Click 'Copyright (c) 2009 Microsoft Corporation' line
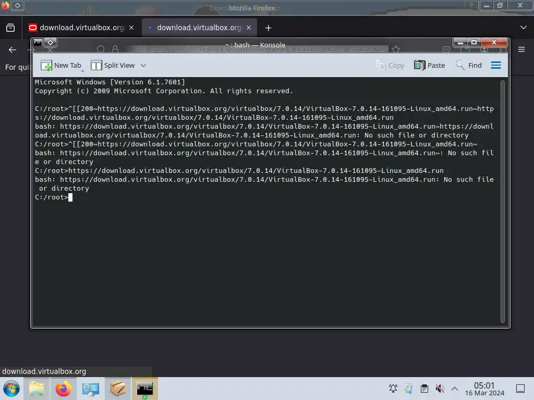The width and height of the screenshot is (534, 400). click(x=164, y=91)
